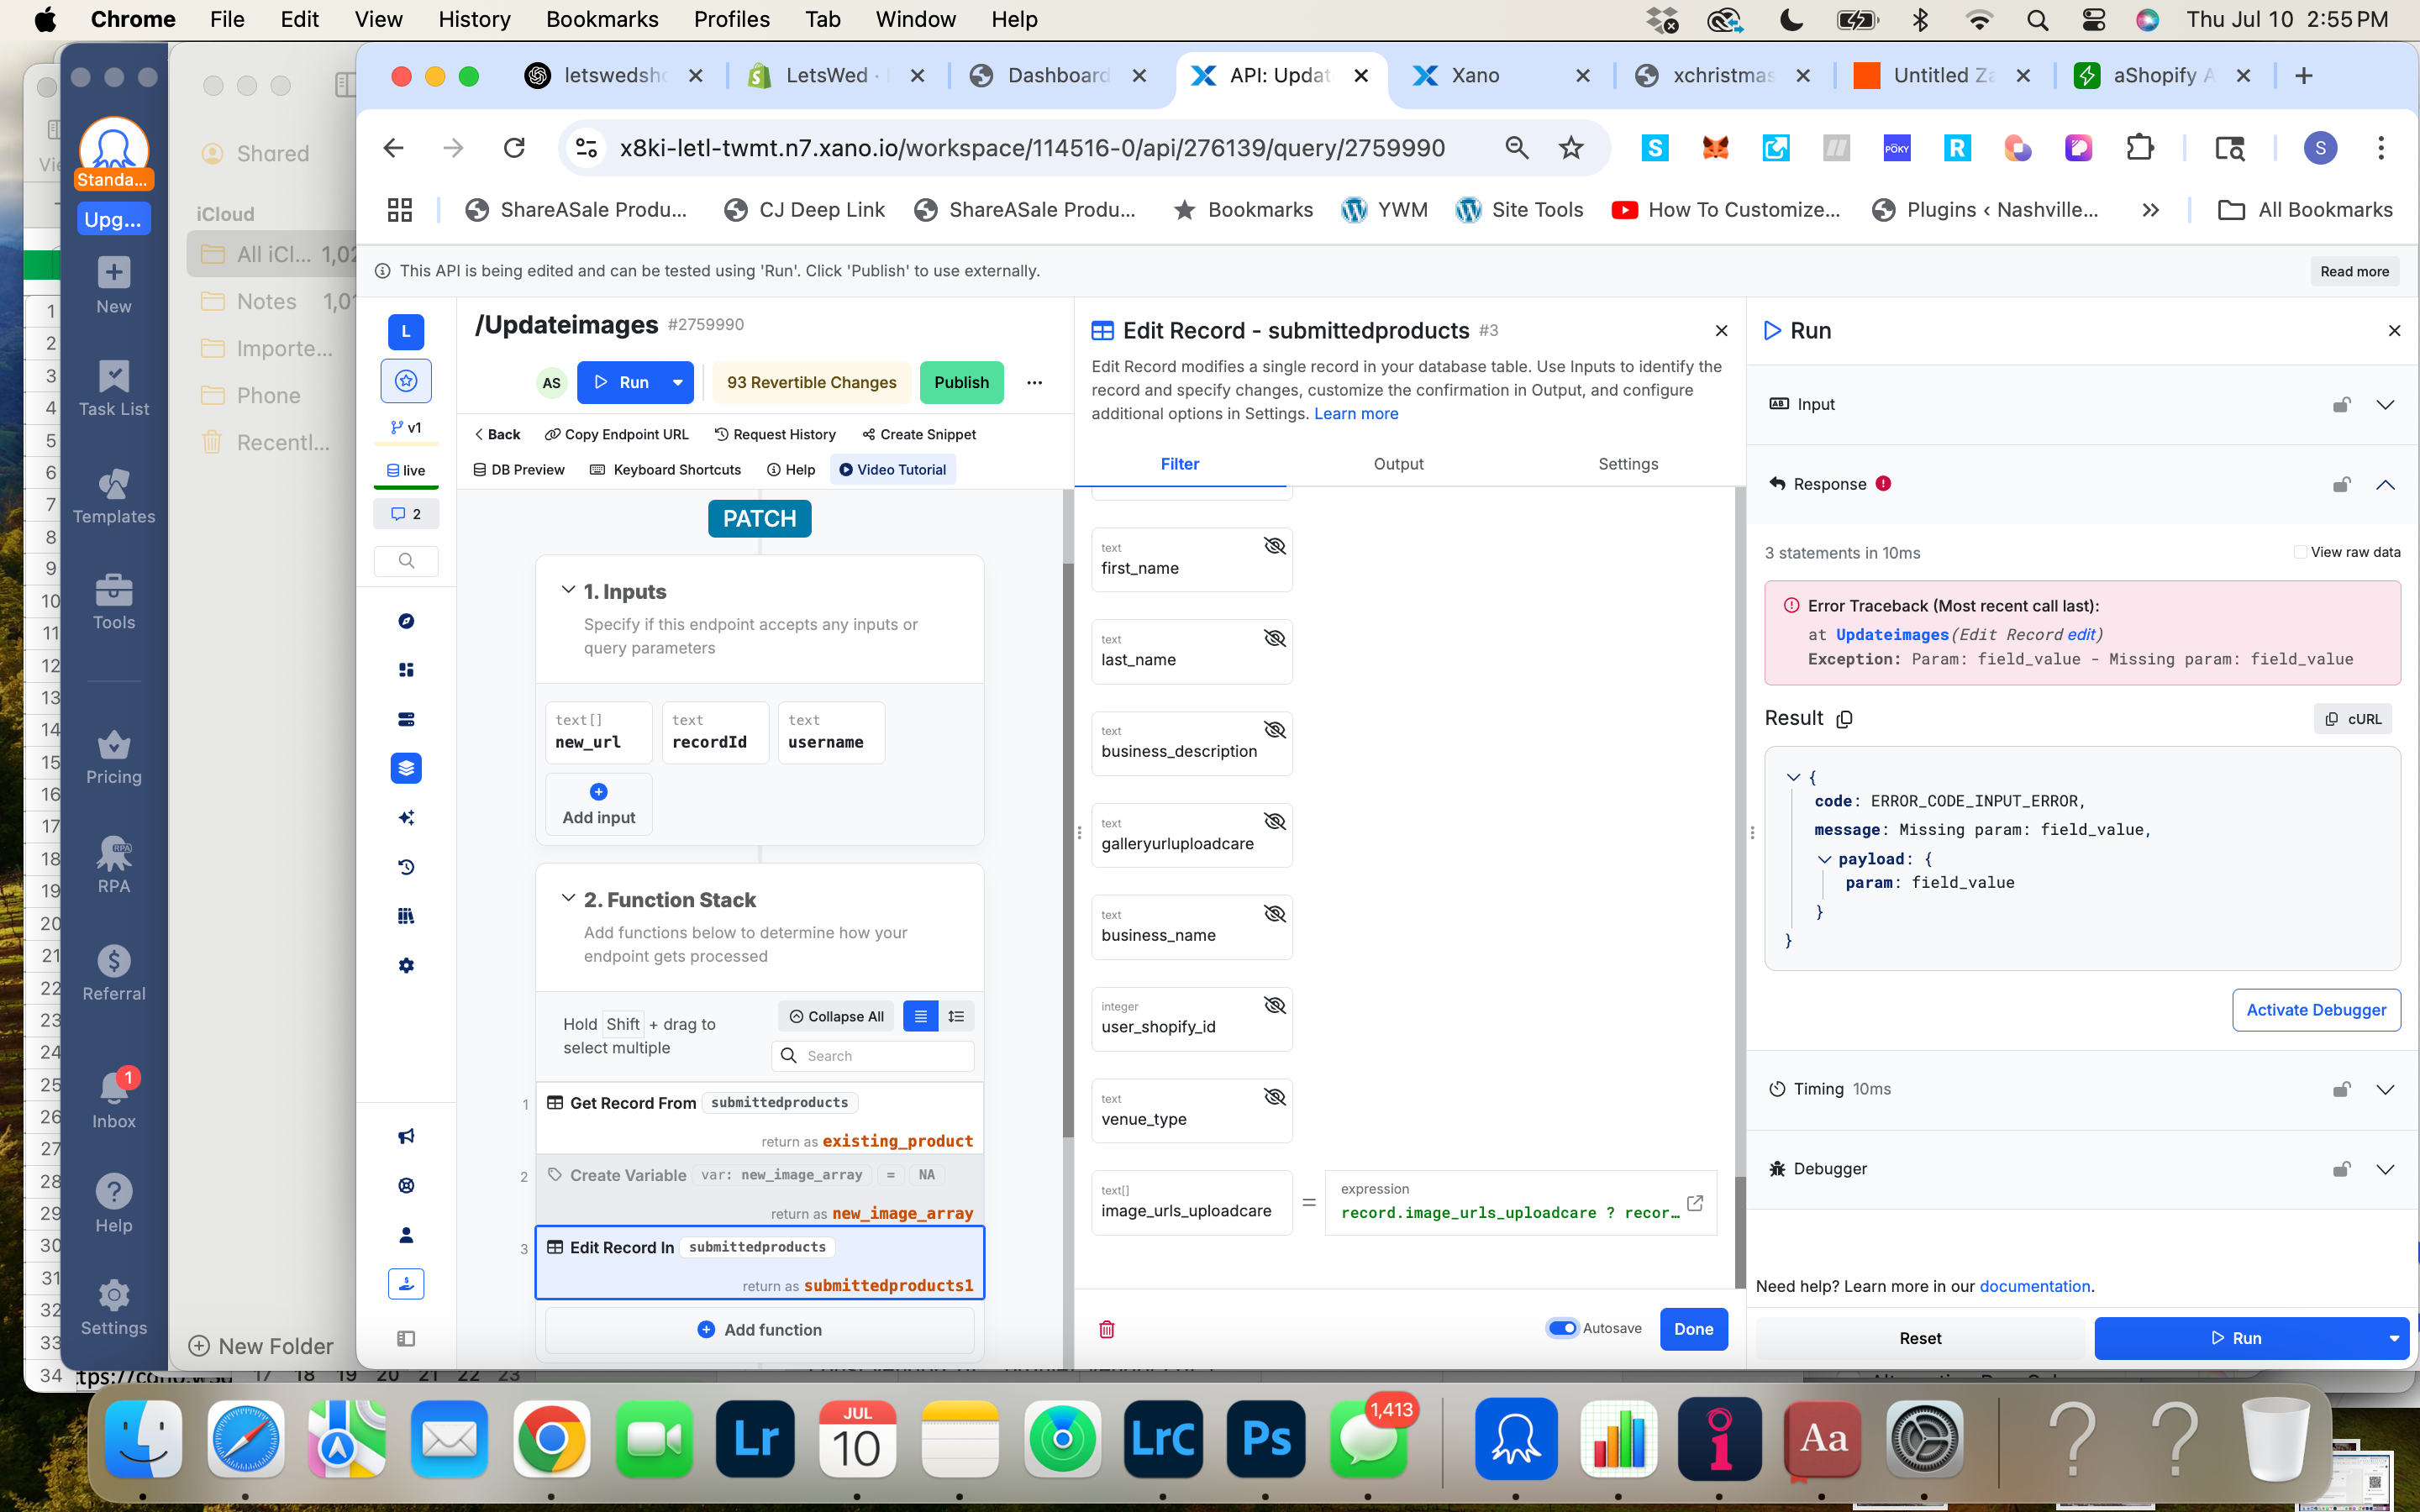Open the Xano sidebar settings gear
2420x1512 pixels.
coord(406,965)
